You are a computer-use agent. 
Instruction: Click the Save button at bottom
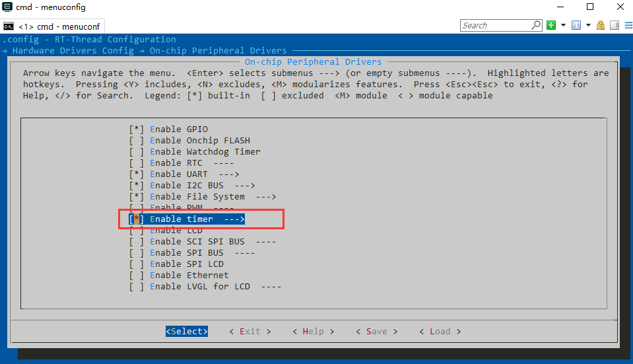click(376, 332)
